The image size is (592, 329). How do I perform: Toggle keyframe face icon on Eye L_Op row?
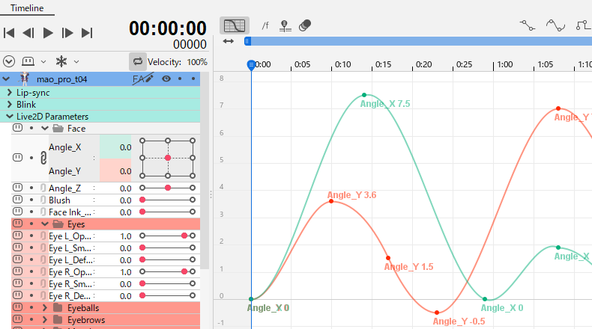pos(17,236)
